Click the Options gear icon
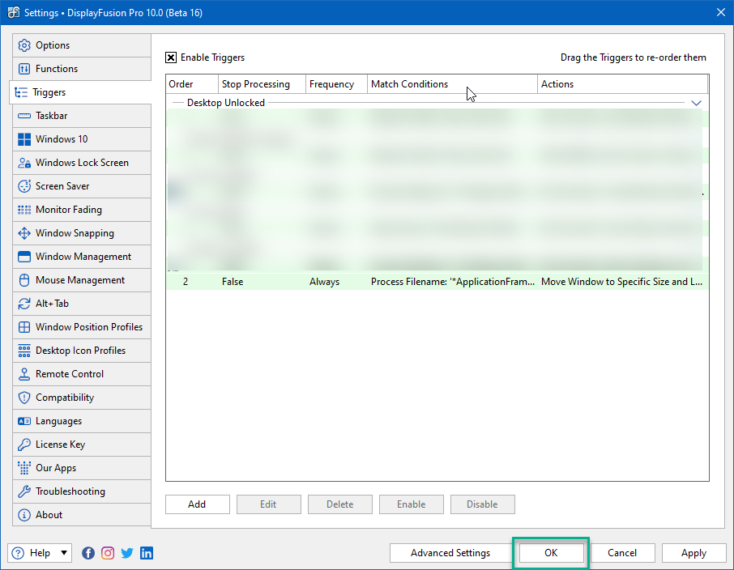Viewport: 734px width, 570px height. tap(23, 45)
